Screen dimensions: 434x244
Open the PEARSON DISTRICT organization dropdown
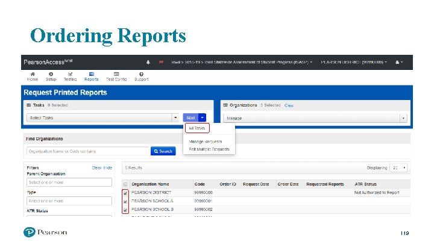[x=354, y=62]
